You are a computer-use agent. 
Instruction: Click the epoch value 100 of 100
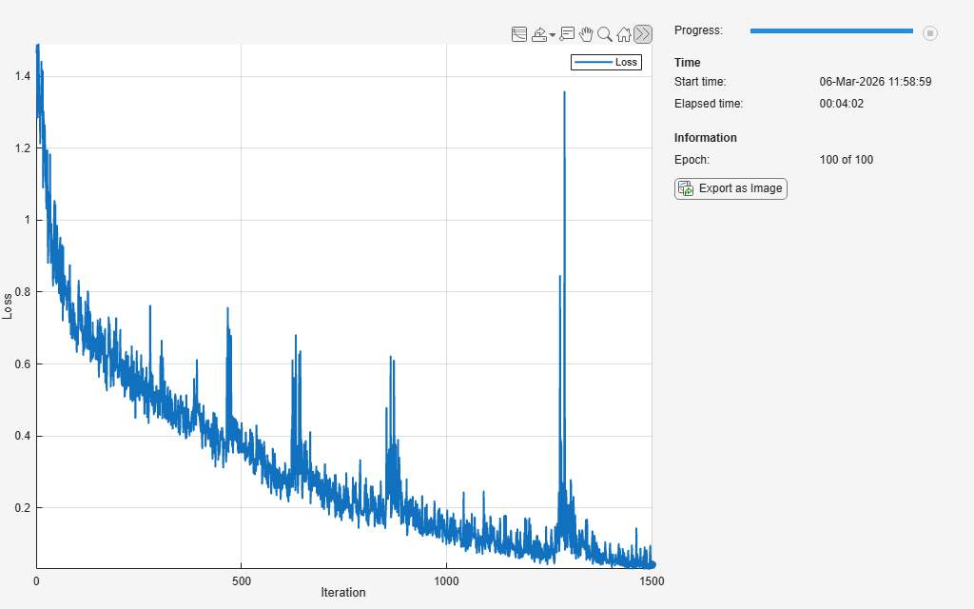pyautogui.click(x=846, y=160)
